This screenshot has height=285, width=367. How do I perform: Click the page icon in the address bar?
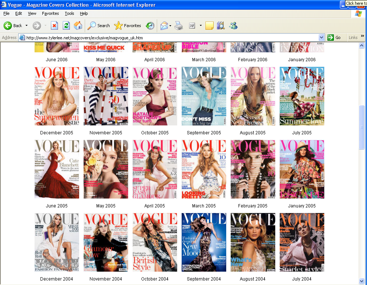tap(22, 37)
